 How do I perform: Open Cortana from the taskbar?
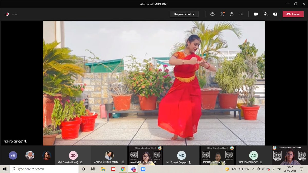(83, 169)
